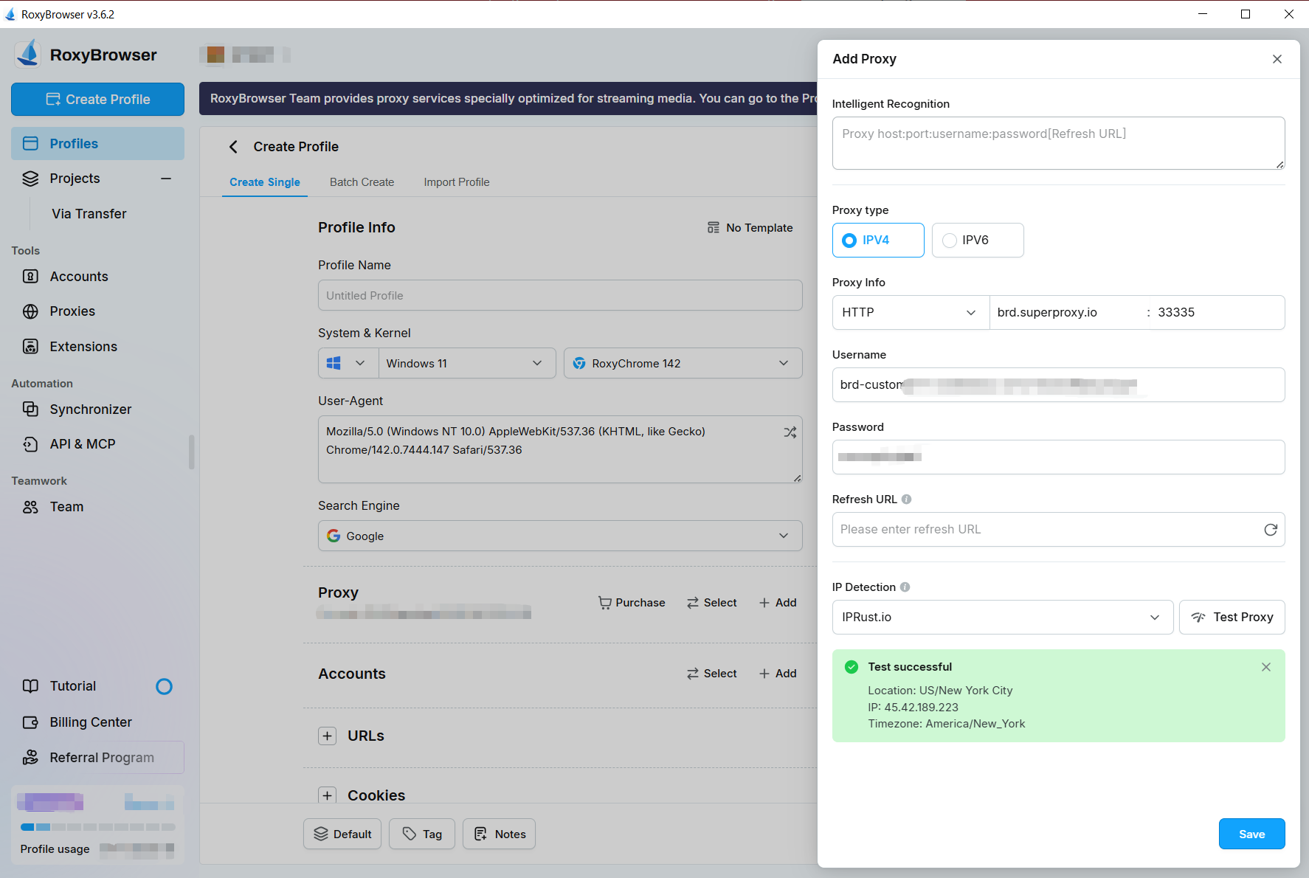Close the Add Proxy panel
1309x878 pixels.
(1277, 59)
